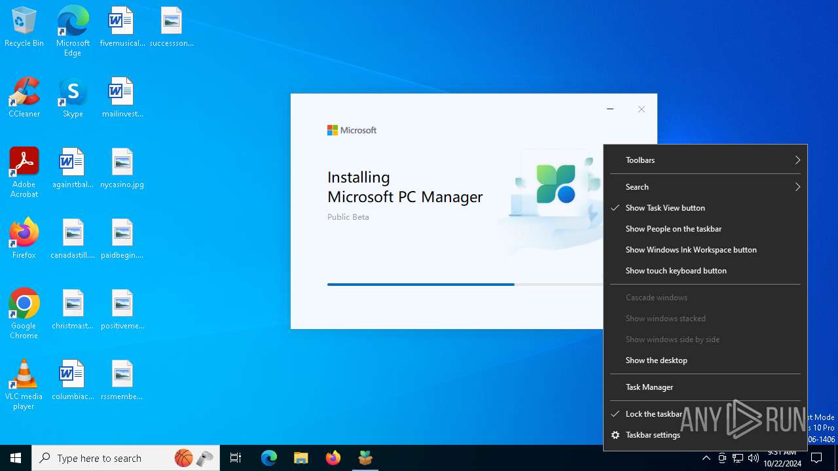Open Skype desktop shortcut

click(x=73, y=98)
